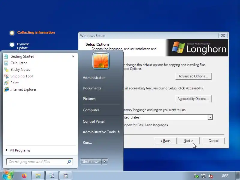Image resolution: width=240 pixels, height=180 pixels.
Task: Click the Shut down button
Action: [91, 162]
